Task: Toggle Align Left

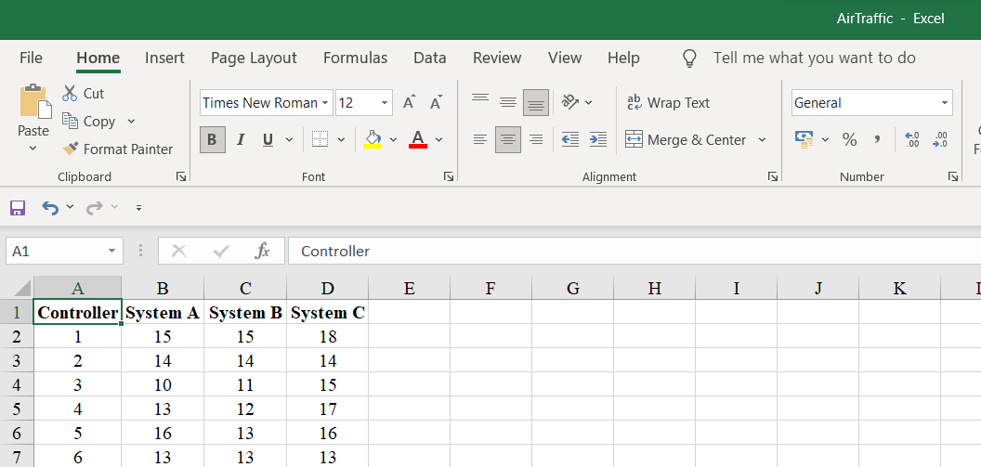Action: point(480,139)
